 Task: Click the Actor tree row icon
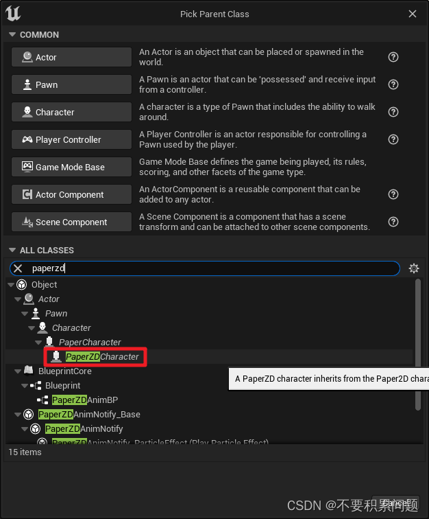[x=29, y=299]
